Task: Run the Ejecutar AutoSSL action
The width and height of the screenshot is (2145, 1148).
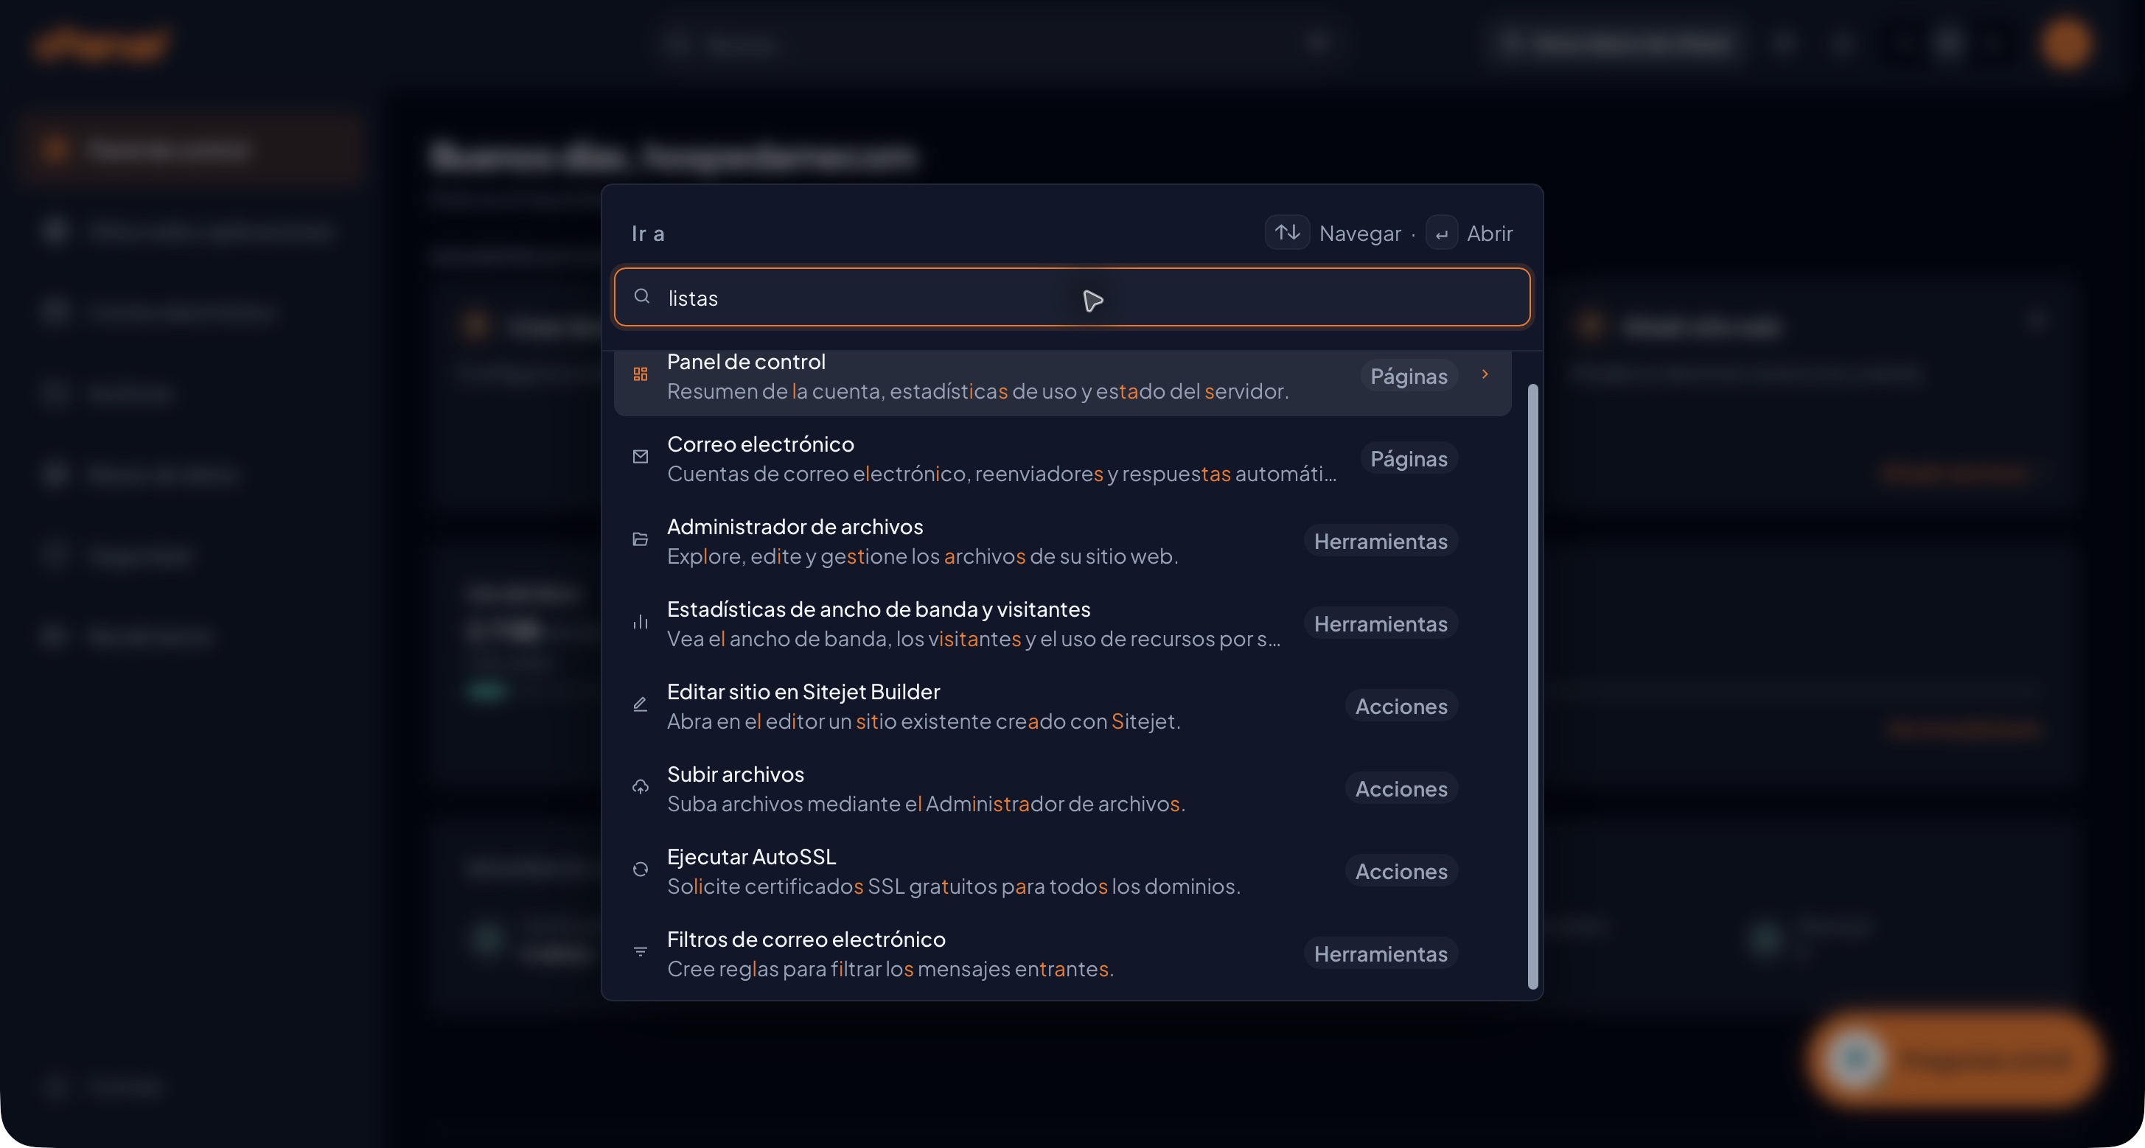Action: (x=1062, y=871)
